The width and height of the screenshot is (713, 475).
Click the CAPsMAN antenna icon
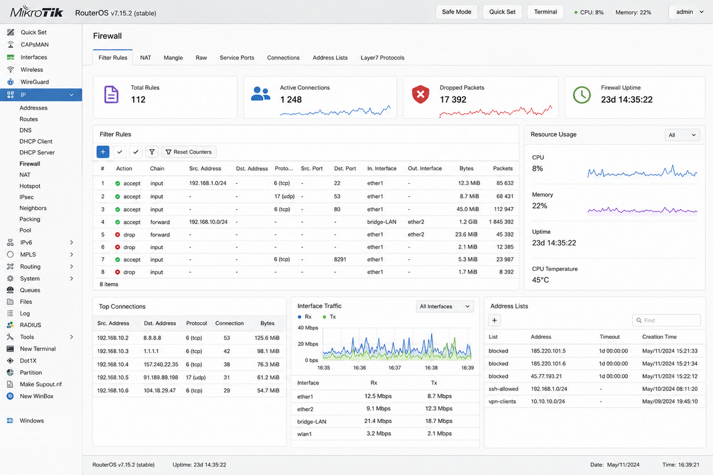(11, 45)
